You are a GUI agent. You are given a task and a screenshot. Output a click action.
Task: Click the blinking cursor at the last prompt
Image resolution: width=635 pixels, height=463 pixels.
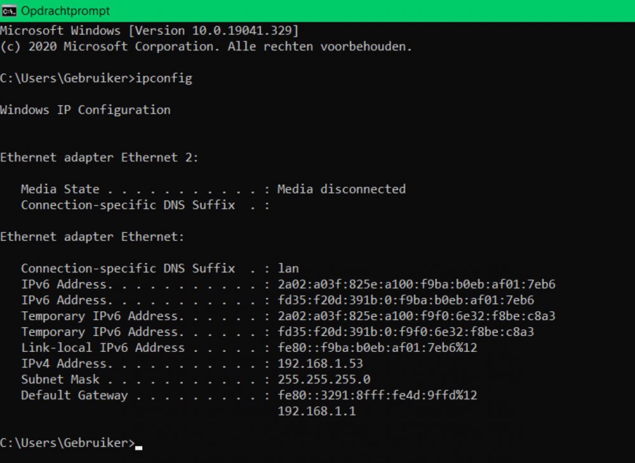pos(138,446)
